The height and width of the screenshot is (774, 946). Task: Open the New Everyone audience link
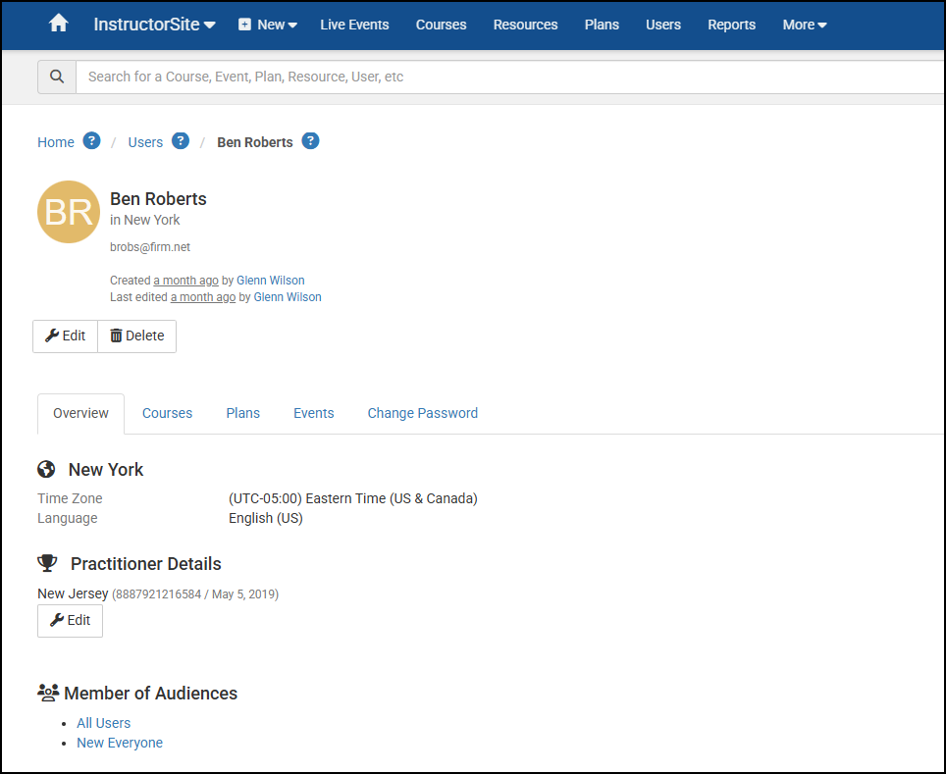tap(120, 743)
